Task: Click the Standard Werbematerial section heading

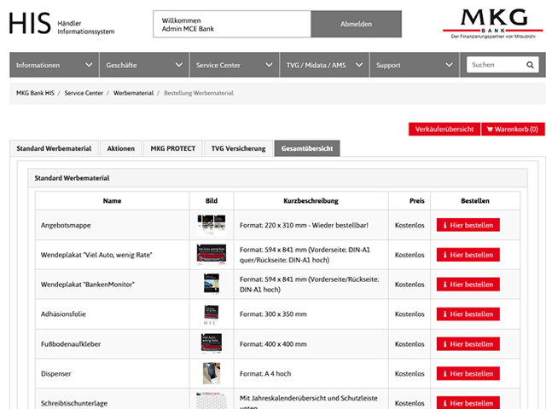Action: (x=72, y=178)
